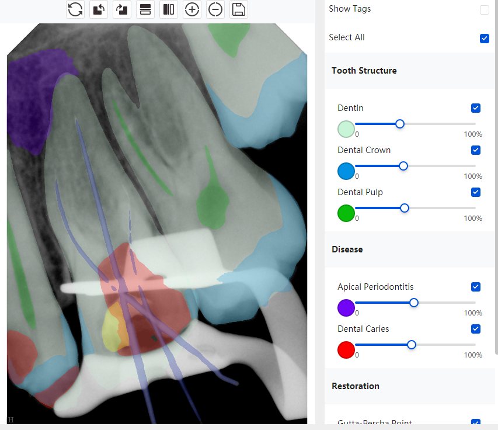Click the green Dental Pulp color swatch
Viewport: 498px width, 430px height.
pos(346,213)
